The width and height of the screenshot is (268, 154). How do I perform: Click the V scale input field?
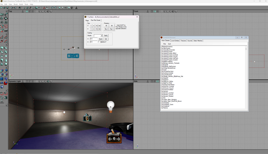(x=93, y=42)
